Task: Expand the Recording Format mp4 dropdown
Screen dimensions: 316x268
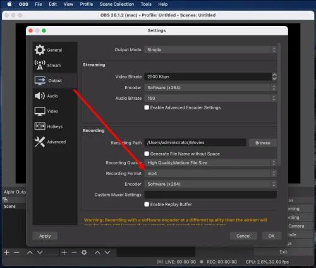Action: (x=210, y=173)
